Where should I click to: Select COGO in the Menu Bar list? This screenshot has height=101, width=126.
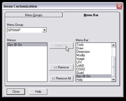94,69
